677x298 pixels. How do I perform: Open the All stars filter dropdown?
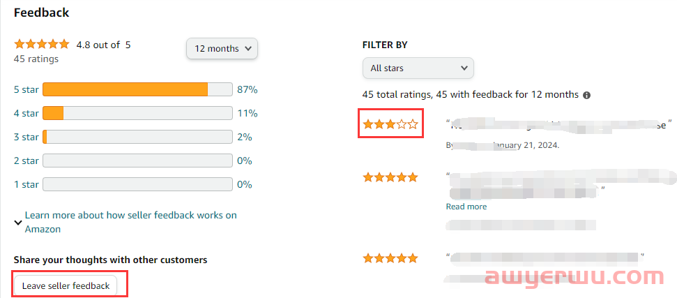[418, 68]
